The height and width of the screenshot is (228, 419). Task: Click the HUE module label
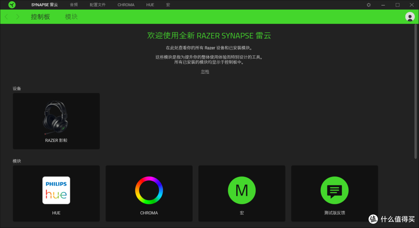56,213
